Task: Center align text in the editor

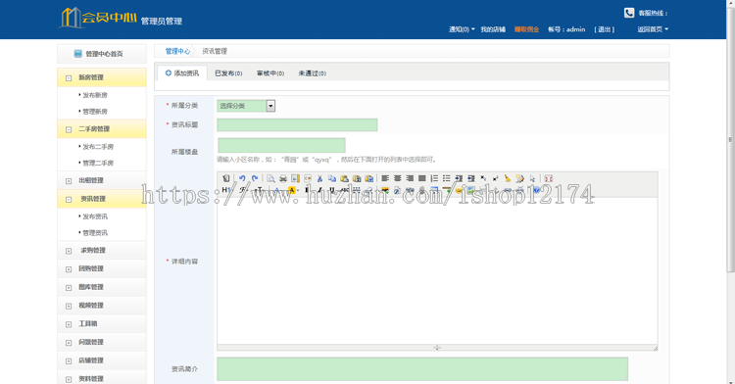Action: [398, 178]
